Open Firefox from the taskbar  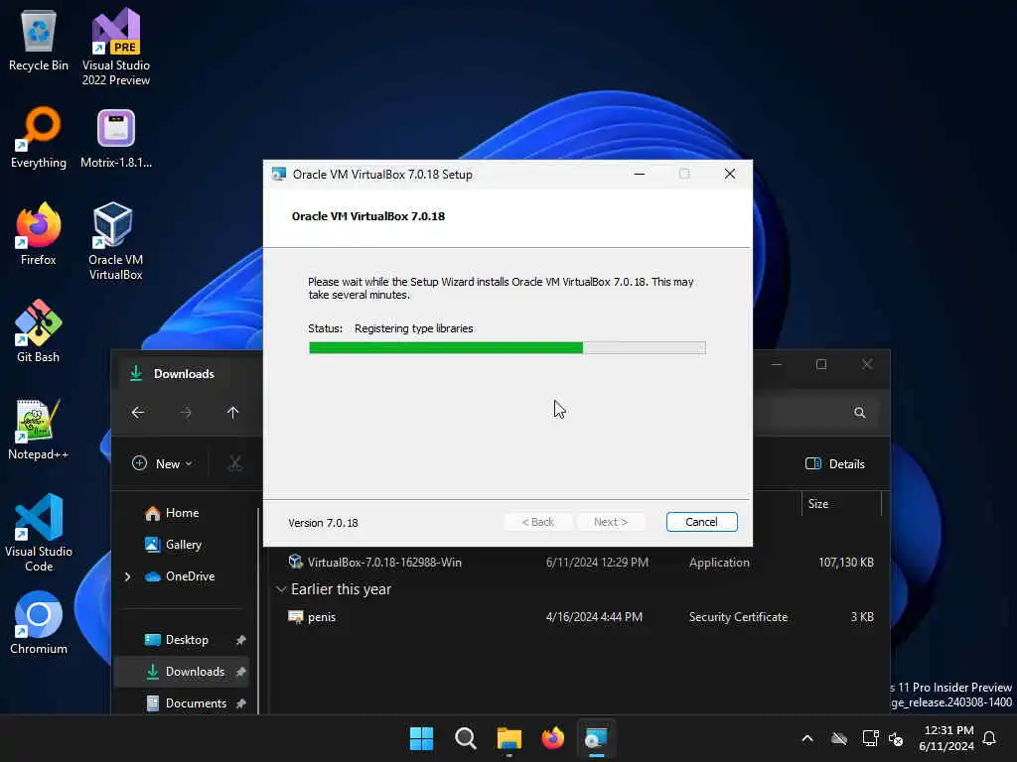(x=552, y=738)
